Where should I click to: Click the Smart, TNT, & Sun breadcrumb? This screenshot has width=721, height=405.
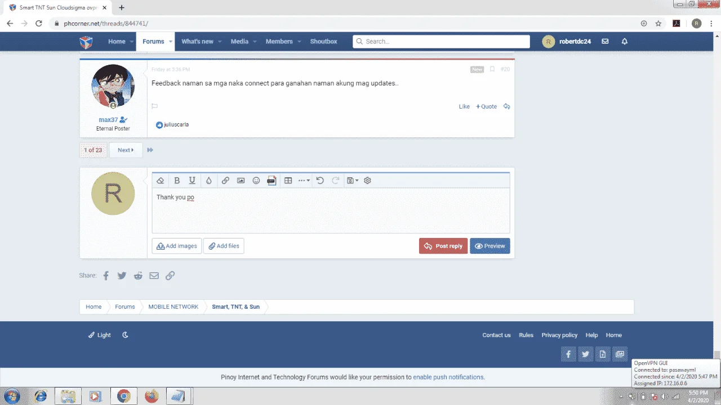tap(235, 307)
